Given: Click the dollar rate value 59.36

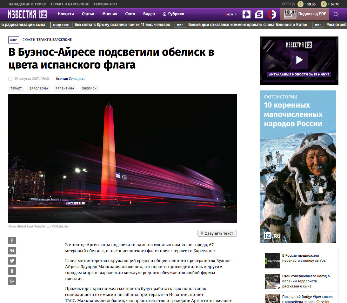Looking at the screenshot, I should 311,4.
